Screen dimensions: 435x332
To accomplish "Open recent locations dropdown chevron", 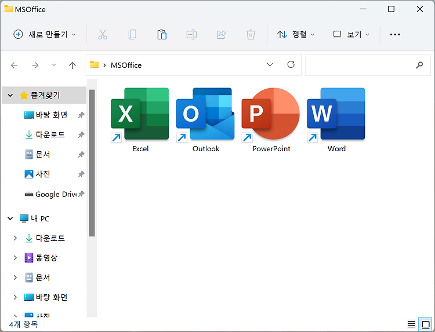I will pyautogui.click(x=54, y=65).
